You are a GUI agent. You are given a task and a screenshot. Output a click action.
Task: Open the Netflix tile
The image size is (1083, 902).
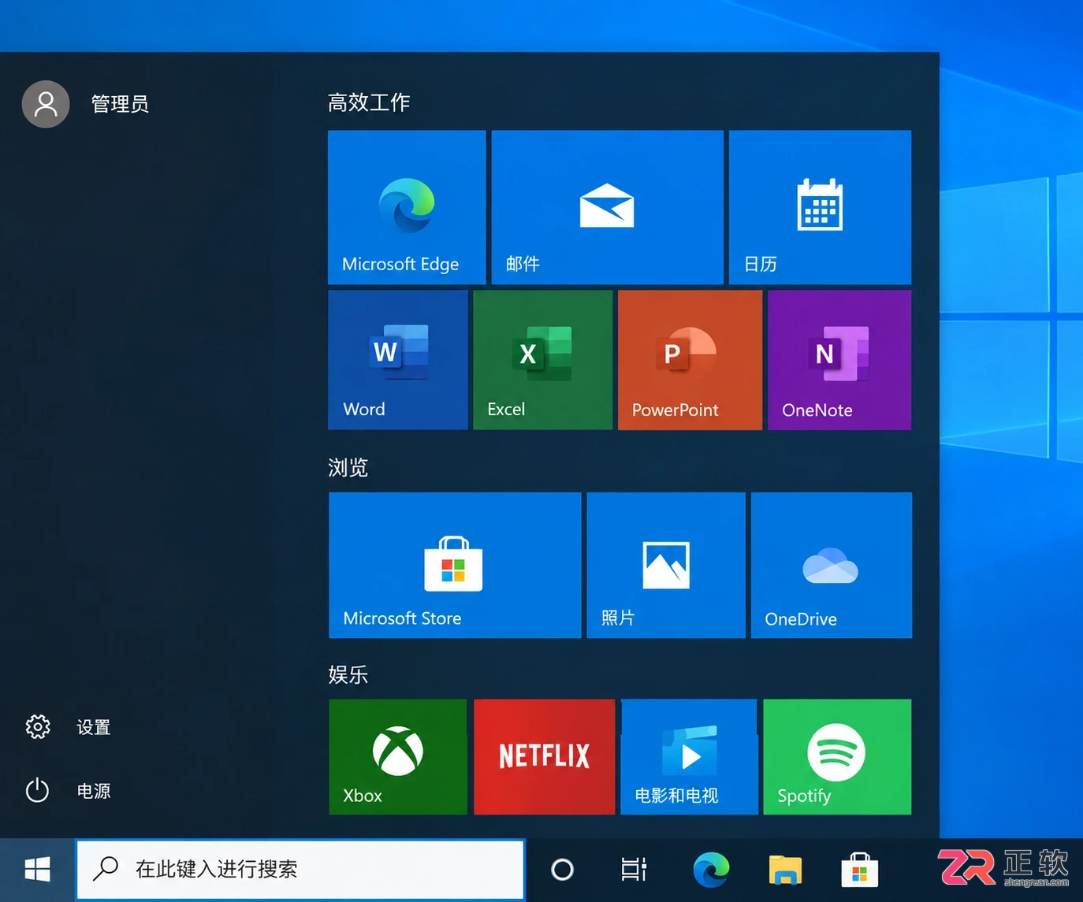(x=544, y=757)
